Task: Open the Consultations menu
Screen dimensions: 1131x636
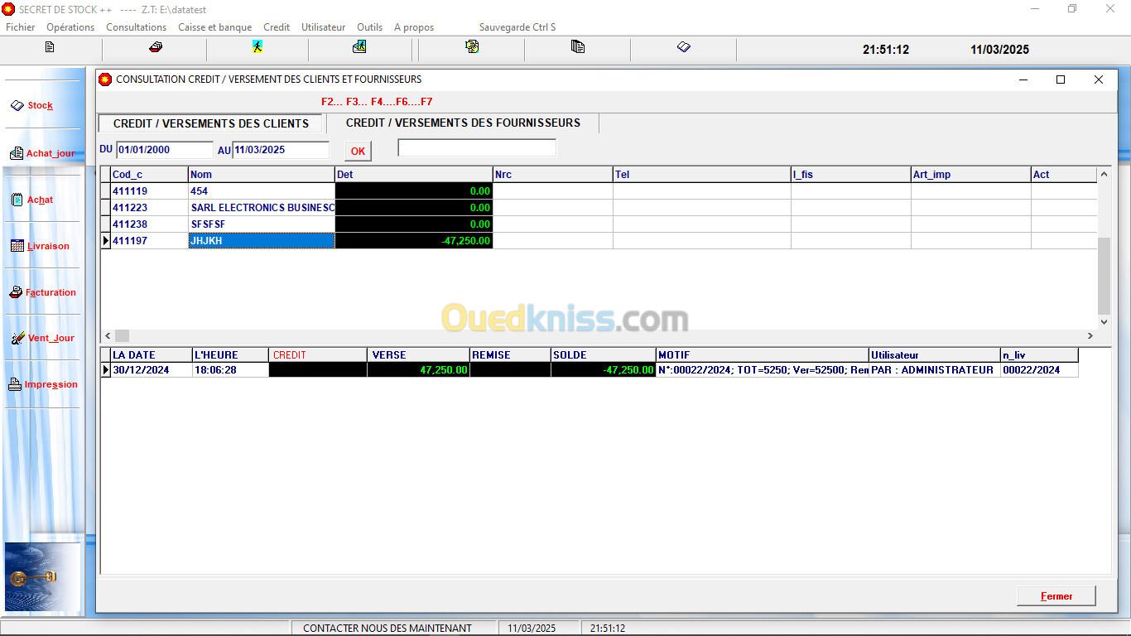Action: [136, 27]
